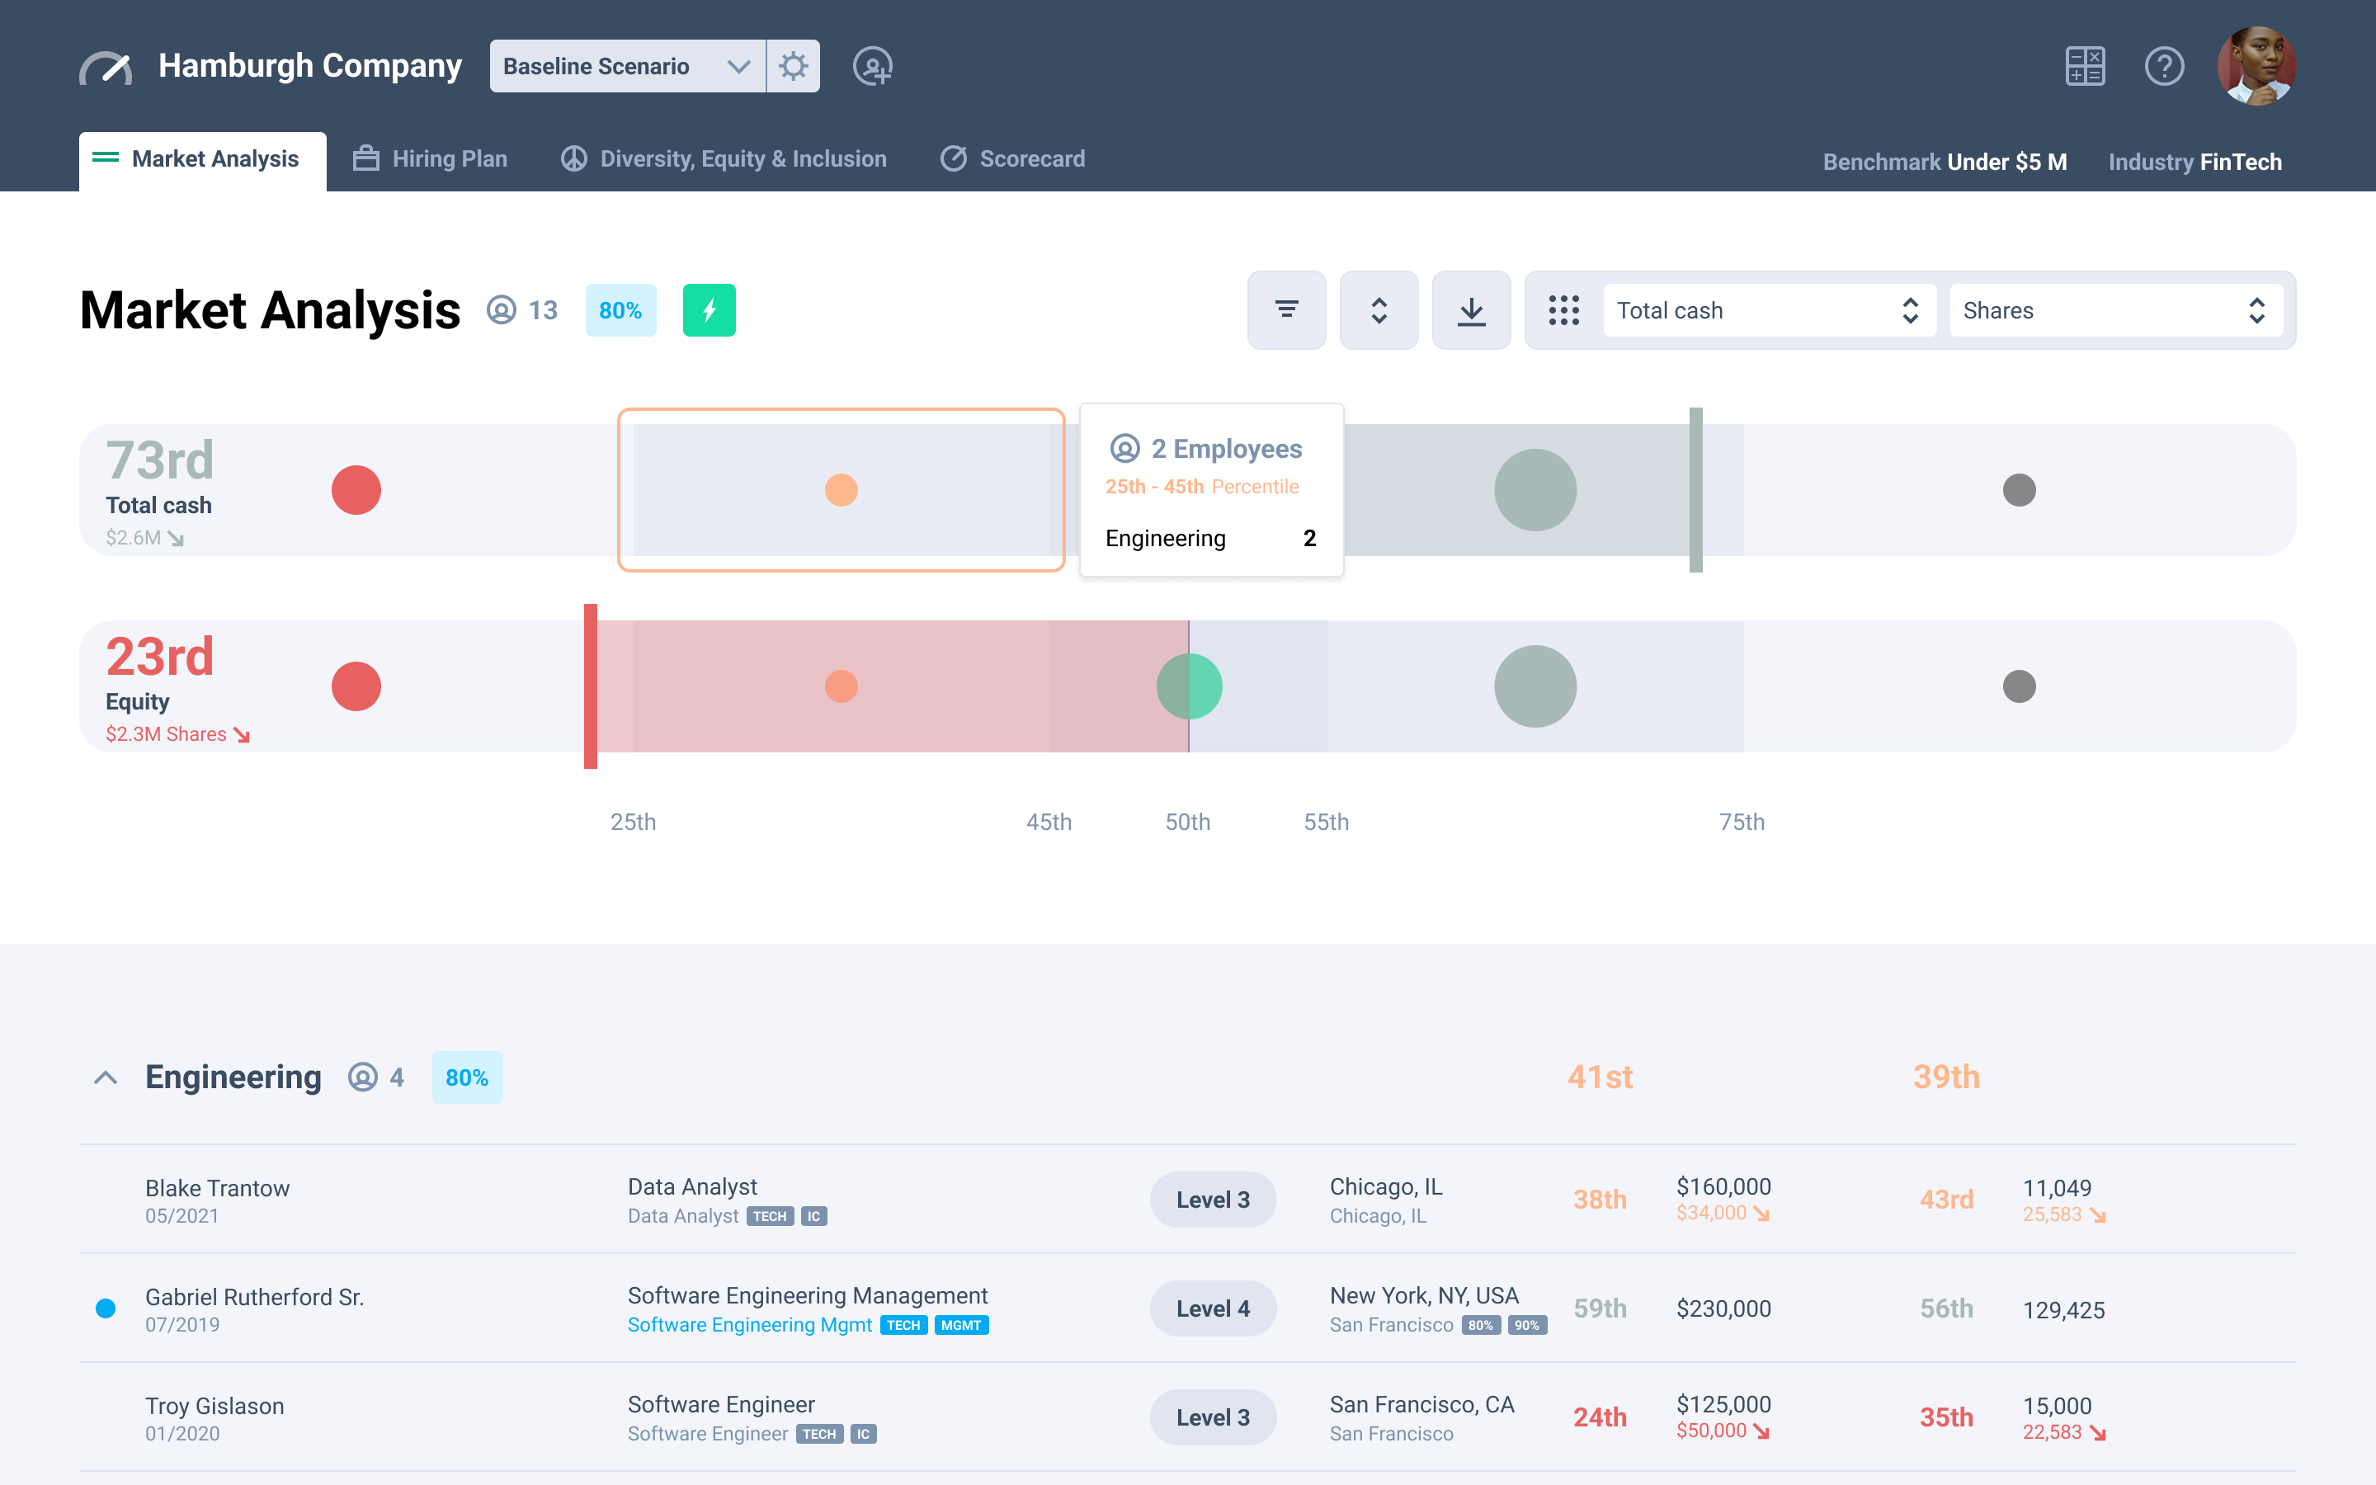The width and height of the screenshot is (2376, 1485).
Task: Click the sort order icon
Action: [1379, 309]
